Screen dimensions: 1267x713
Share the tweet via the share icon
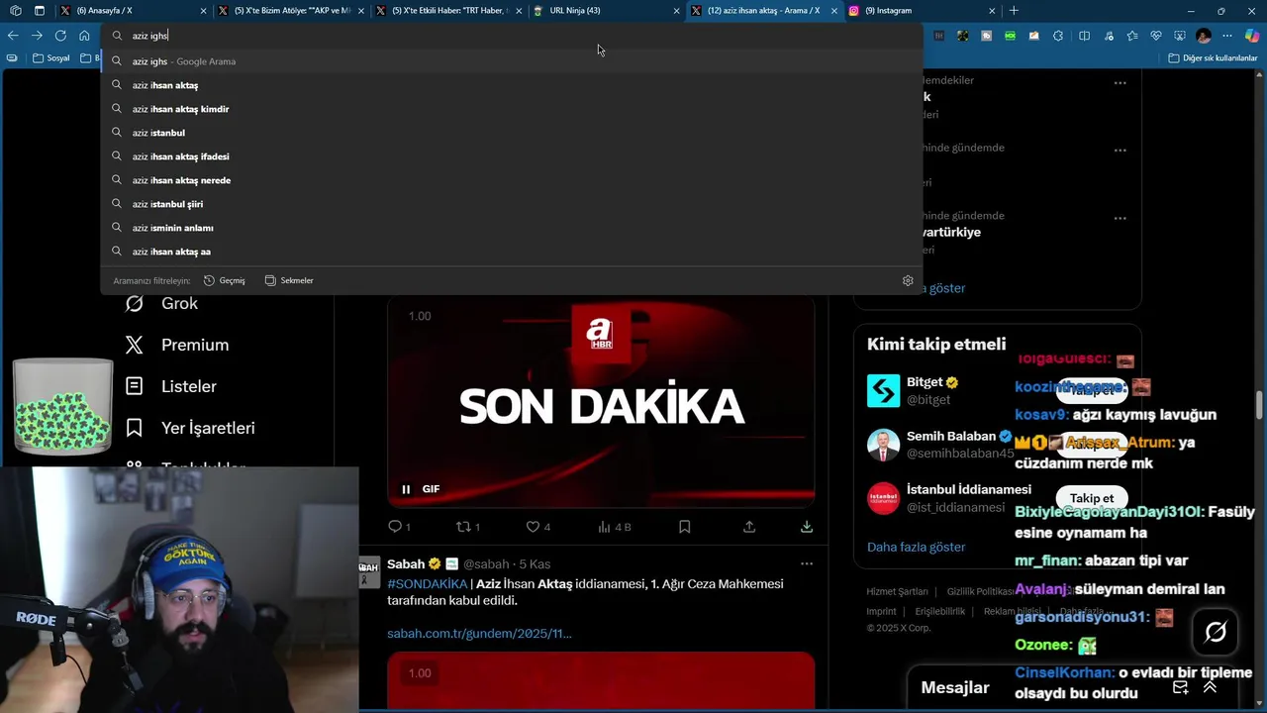point(749,527)
